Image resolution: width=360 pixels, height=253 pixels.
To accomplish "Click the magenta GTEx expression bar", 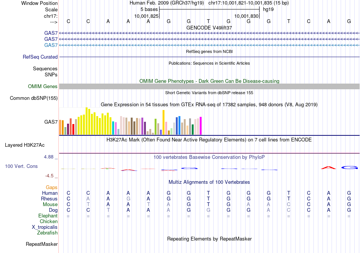I will [x=201, y=126].
